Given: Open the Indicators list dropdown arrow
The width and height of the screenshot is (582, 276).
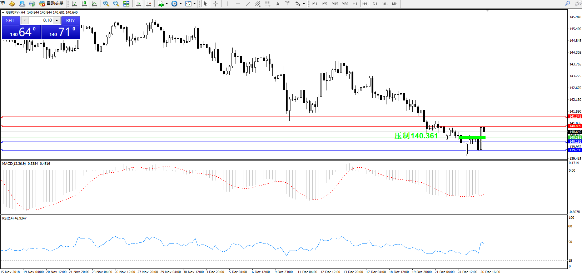Looking at the screenshot, I should pyautogui.click(x=167, y=4).
